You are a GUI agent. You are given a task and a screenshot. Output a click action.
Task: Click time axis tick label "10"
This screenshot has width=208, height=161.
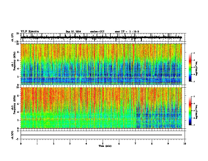pyautogui.click(x=185, y=144)
